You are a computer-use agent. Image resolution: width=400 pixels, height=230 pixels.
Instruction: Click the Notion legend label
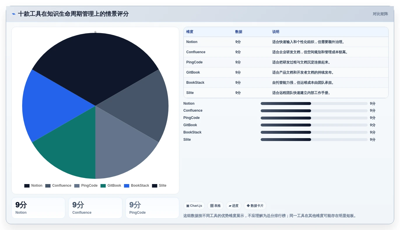(x=37, y=186)
